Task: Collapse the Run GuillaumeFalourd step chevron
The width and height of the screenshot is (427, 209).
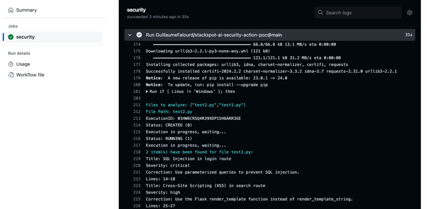Action: [130, 35]
